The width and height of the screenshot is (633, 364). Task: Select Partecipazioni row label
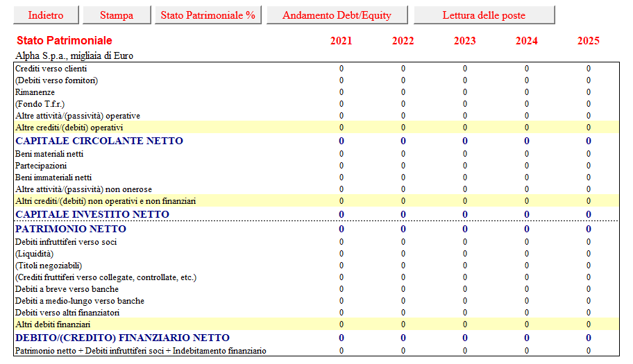[x=41, y=166]
